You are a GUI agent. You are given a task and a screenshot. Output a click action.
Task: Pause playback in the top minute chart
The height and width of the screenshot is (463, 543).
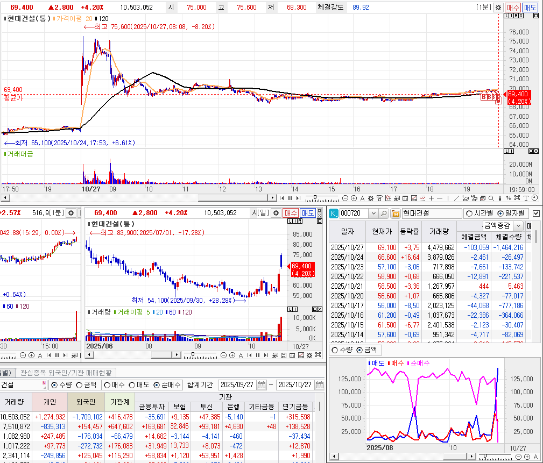click(290, 198)
